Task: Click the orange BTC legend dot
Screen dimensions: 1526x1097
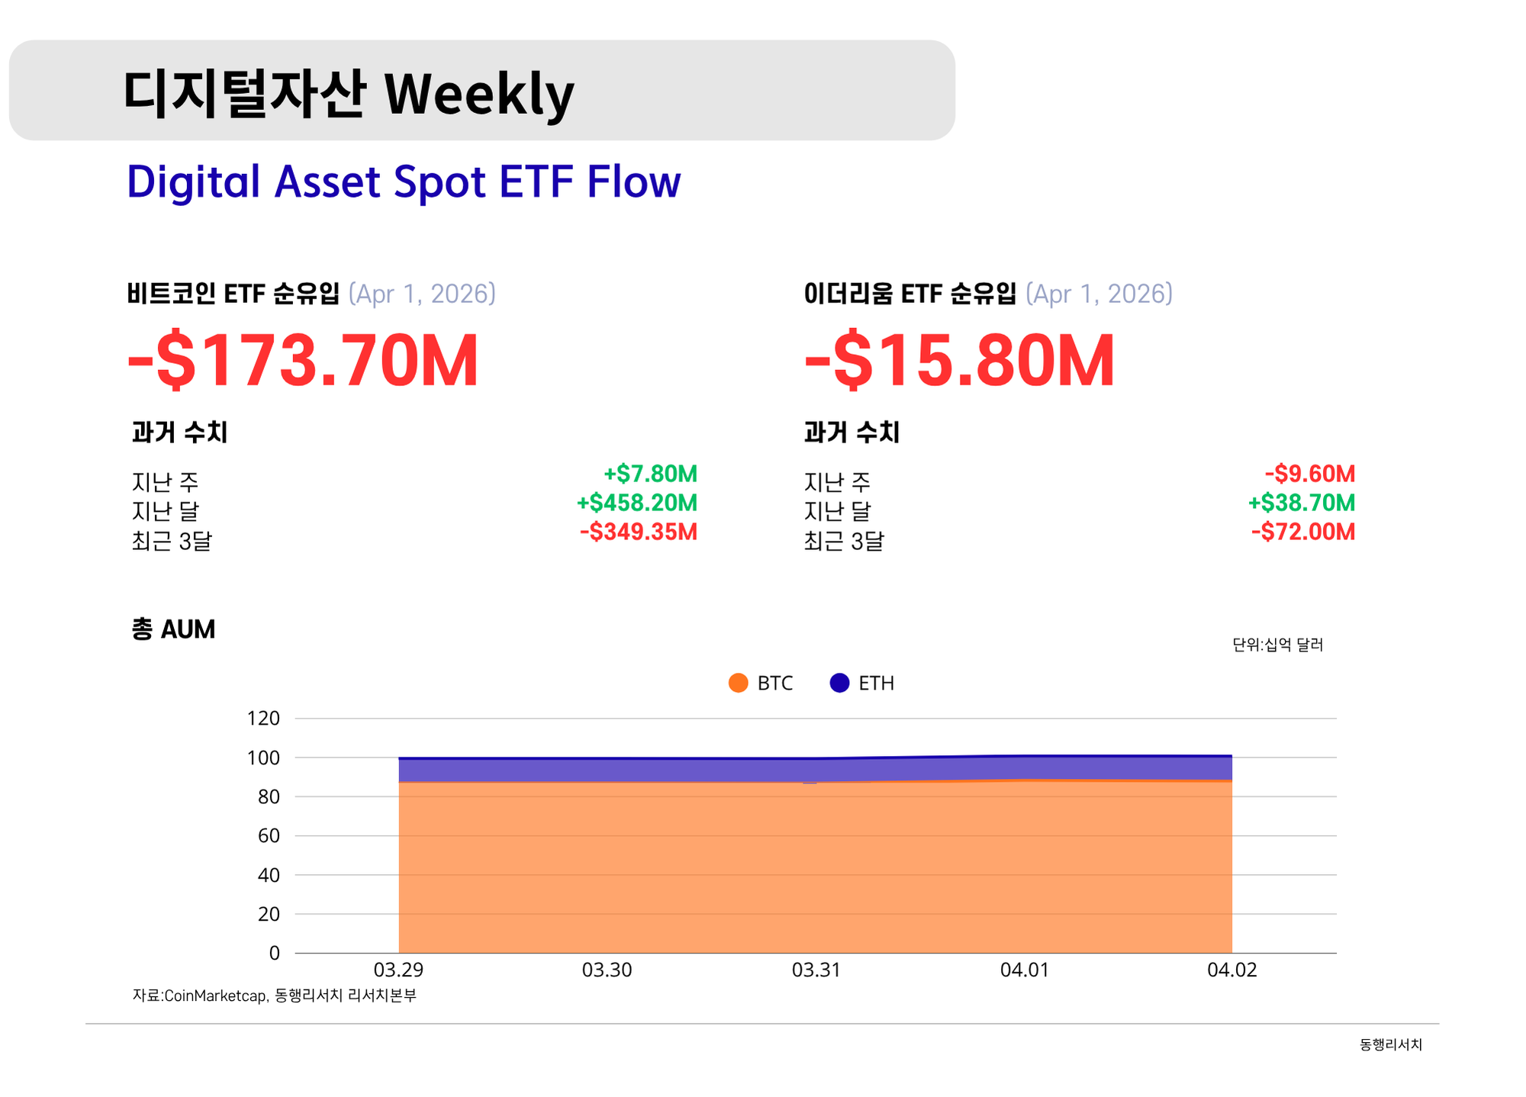Action: 738,683
